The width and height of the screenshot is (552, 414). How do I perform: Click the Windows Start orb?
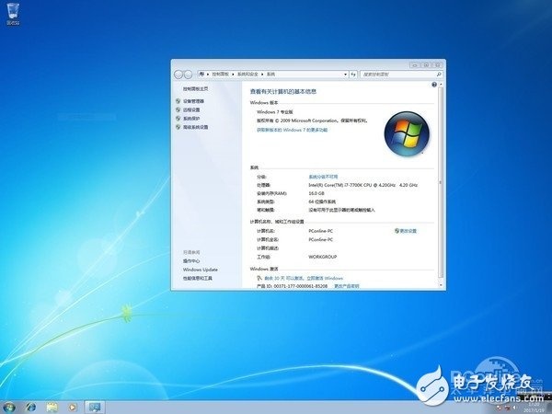[9, 408]
